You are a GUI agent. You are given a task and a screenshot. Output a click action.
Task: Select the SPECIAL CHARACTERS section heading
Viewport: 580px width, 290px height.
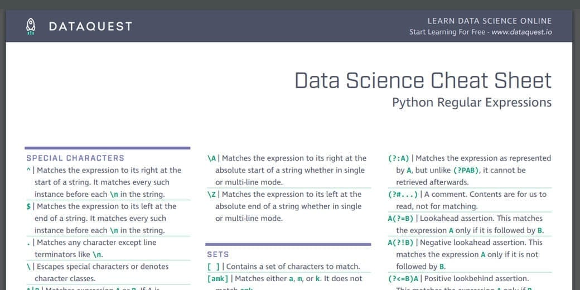pyautogui.click(x=75, y=158)
